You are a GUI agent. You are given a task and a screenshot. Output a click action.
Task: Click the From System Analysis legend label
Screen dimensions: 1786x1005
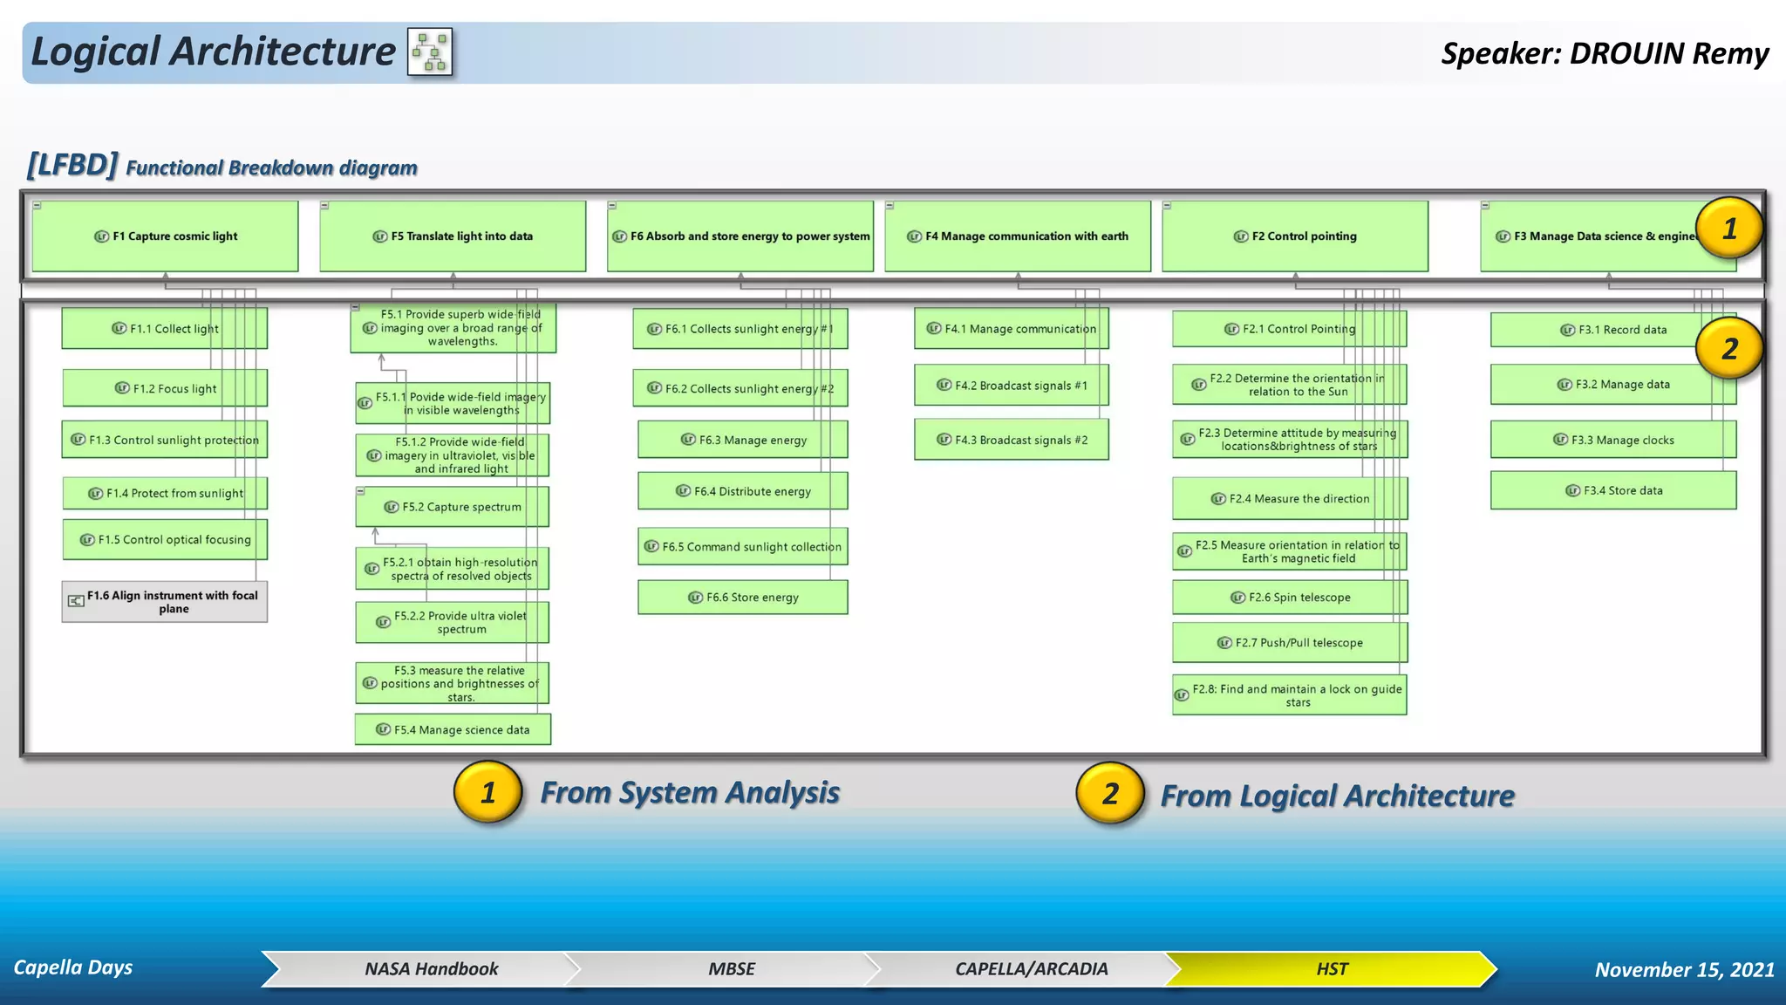click(690, 793)
